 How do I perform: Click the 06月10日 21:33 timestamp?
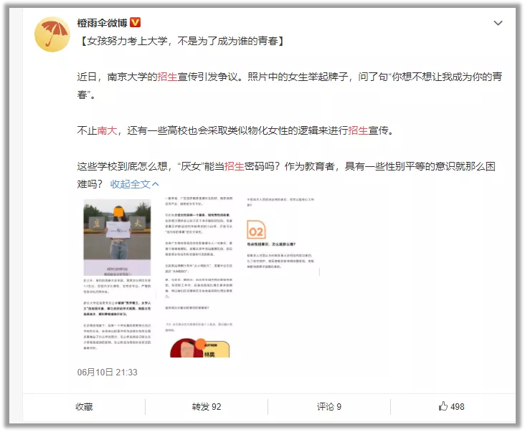107,373
